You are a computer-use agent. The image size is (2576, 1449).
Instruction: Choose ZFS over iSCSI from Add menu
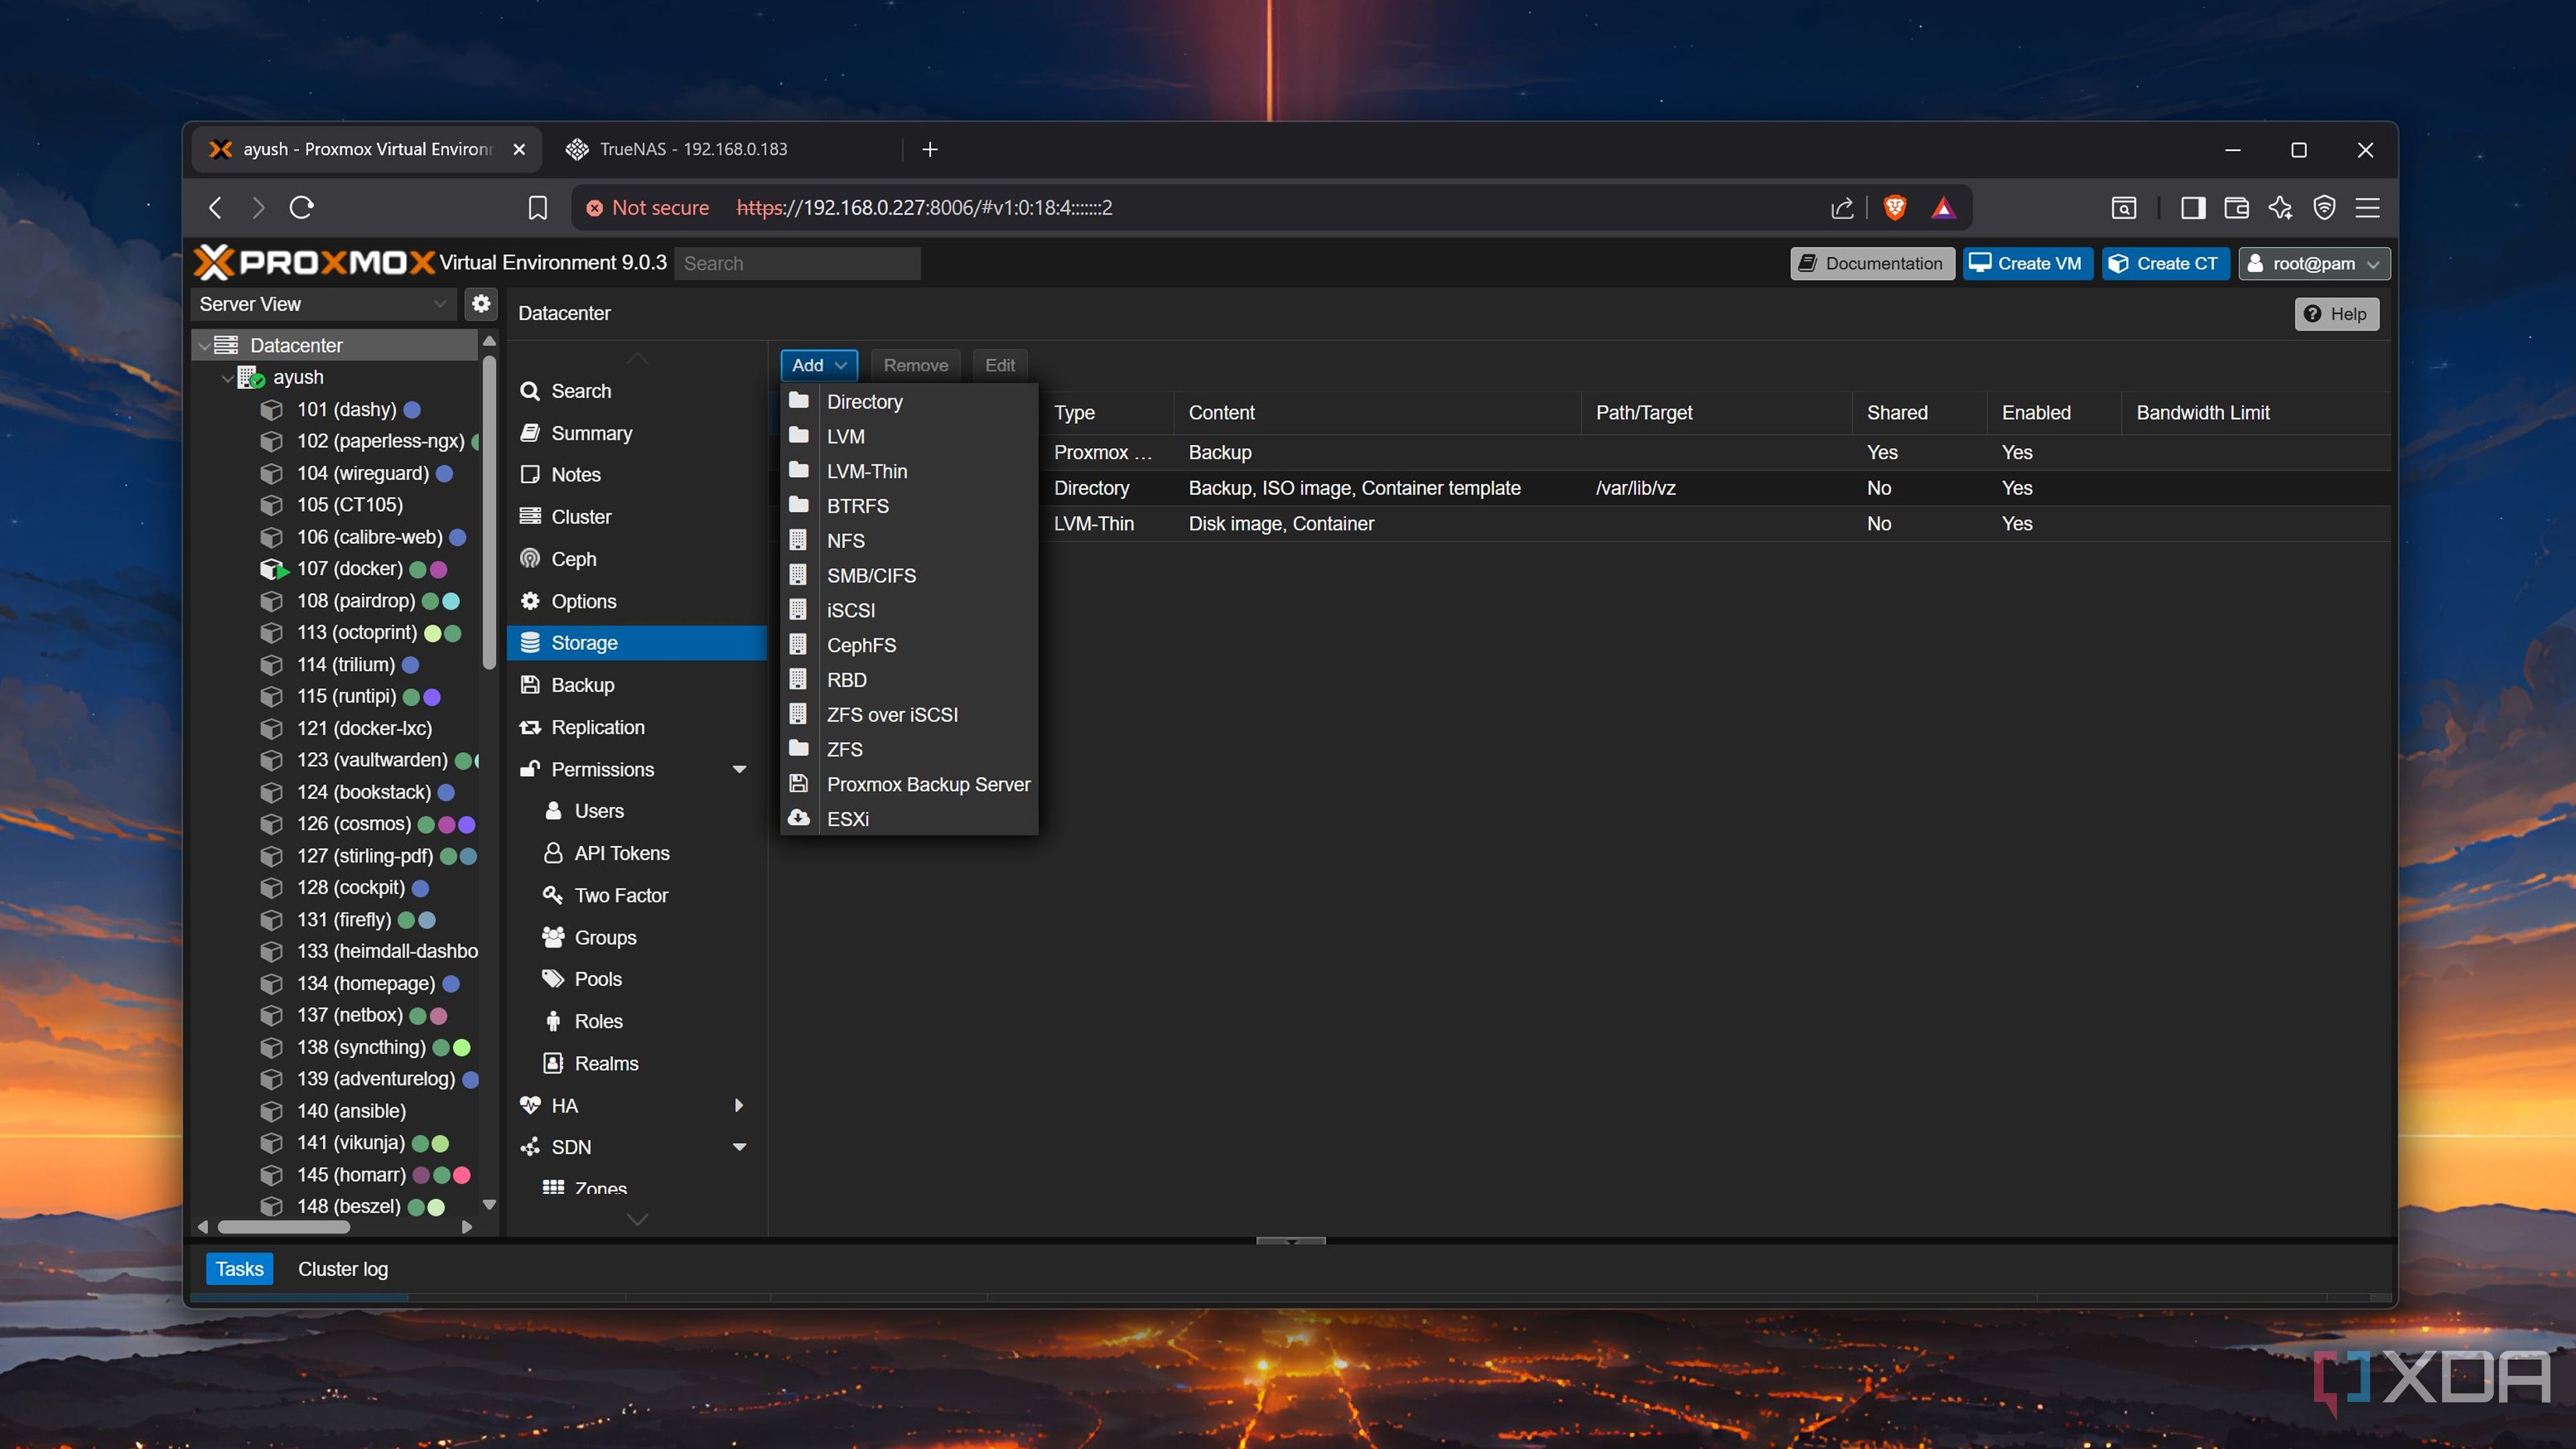pyautogui.click(x=909, y=715)
